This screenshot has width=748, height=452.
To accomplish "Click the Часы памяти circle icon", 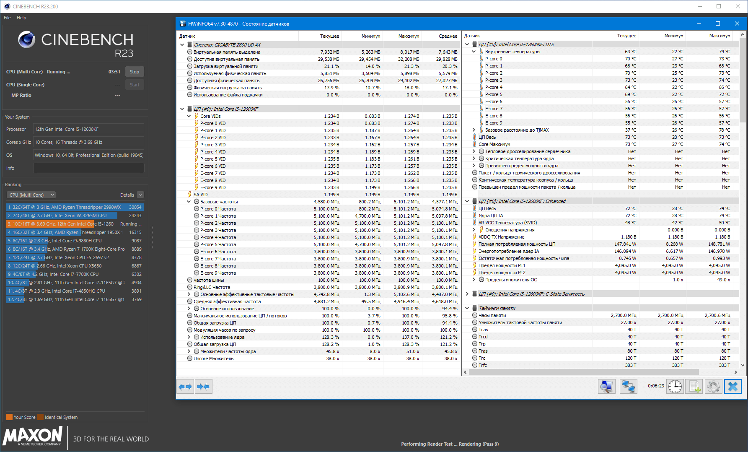I will (475, 315).
